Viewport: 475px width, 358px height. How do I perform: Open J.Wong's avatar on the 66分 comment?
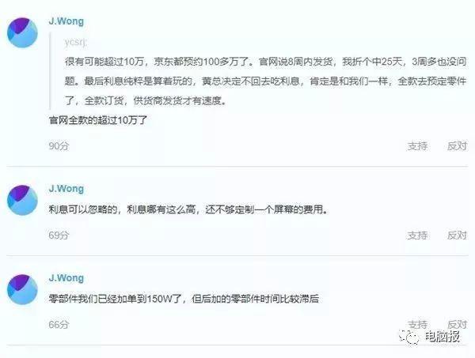(22, 289)
